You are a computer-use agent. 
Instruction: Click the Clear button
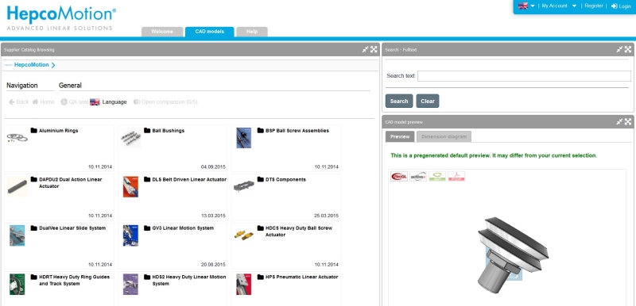pos(428,101)
